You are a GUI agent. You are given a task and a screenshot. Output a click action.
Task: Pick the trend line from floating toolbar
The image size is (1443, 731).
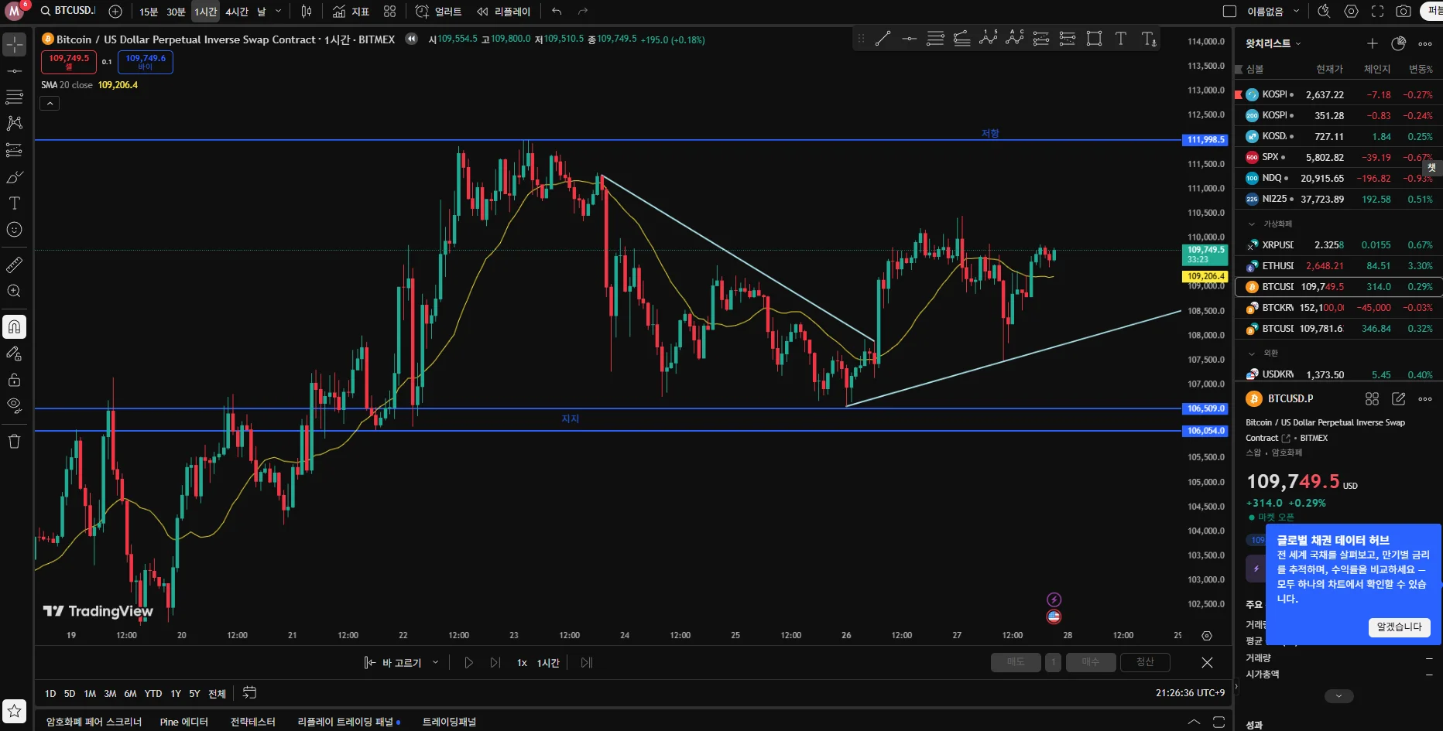(883, 39)
